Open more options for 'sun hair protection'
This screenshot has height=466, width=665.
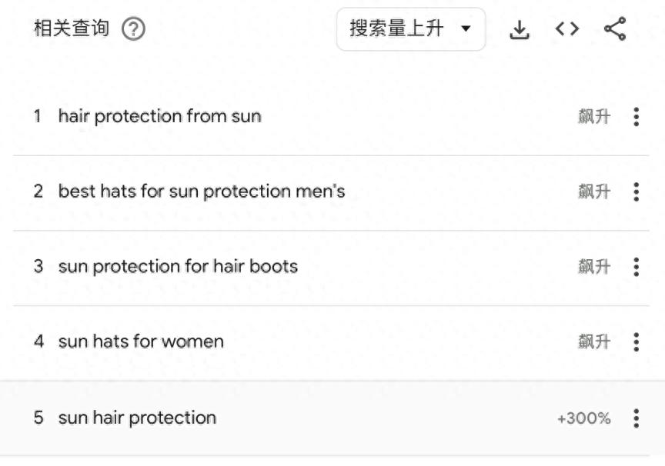click(636, 418)
